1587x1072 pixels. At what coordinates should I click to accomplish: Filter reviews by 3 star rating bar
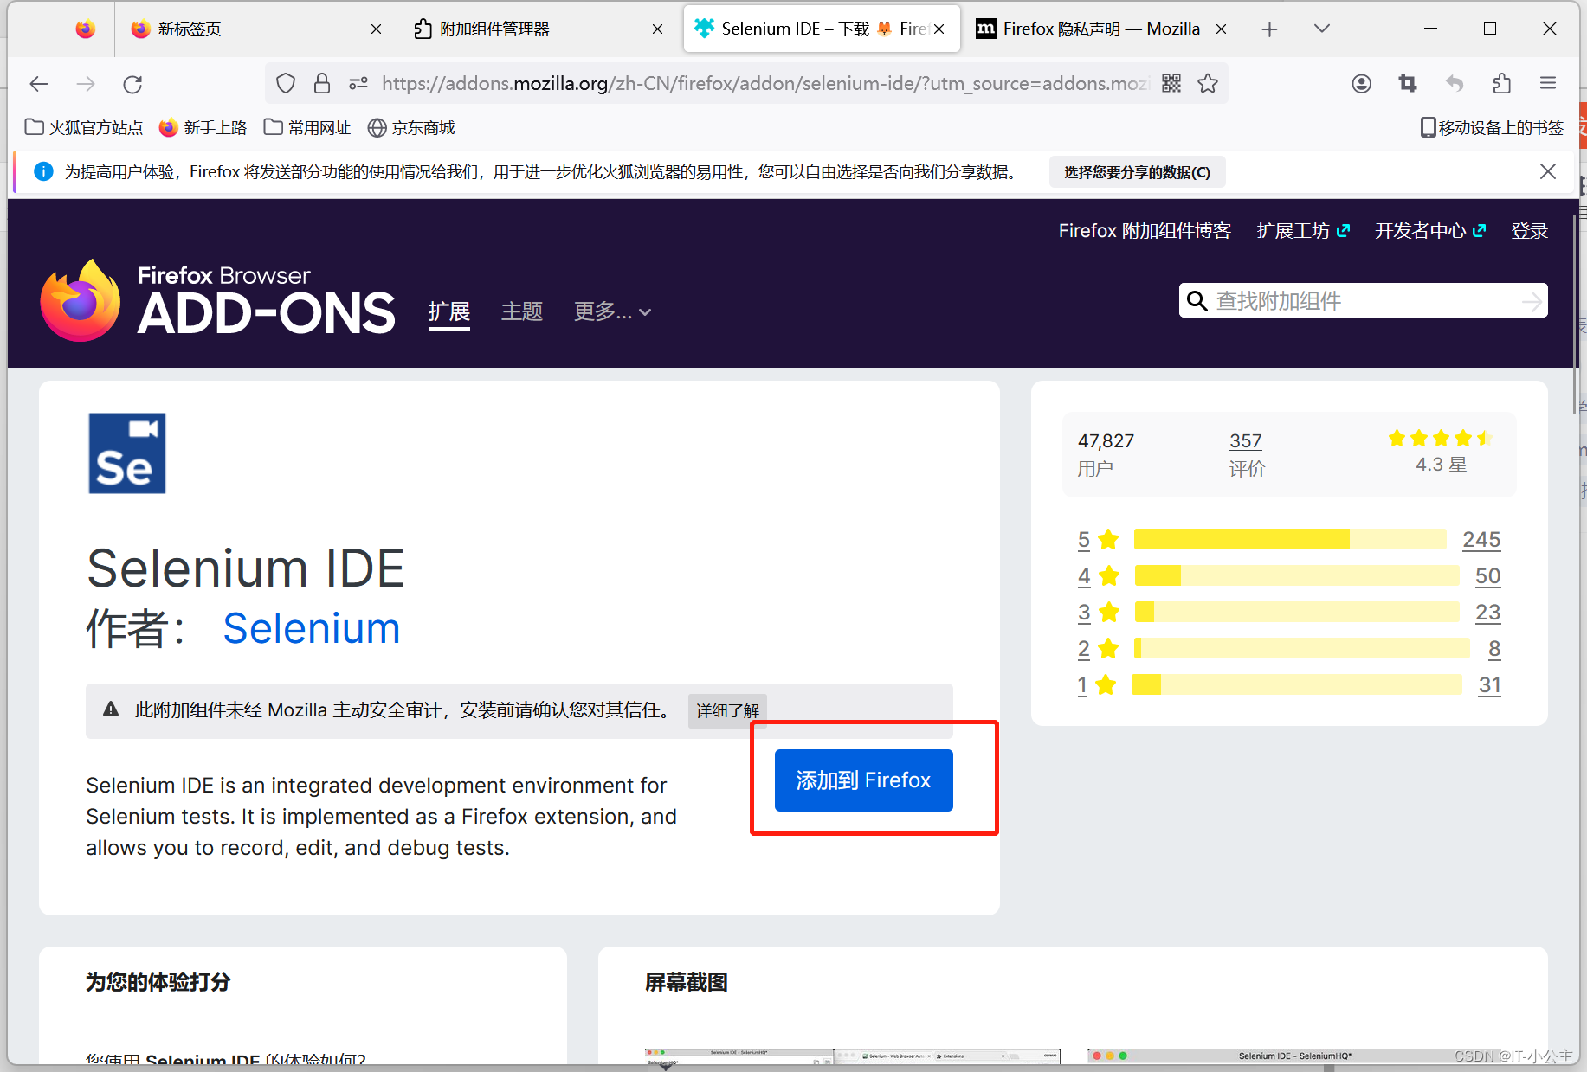click(x=1297, y=612)
